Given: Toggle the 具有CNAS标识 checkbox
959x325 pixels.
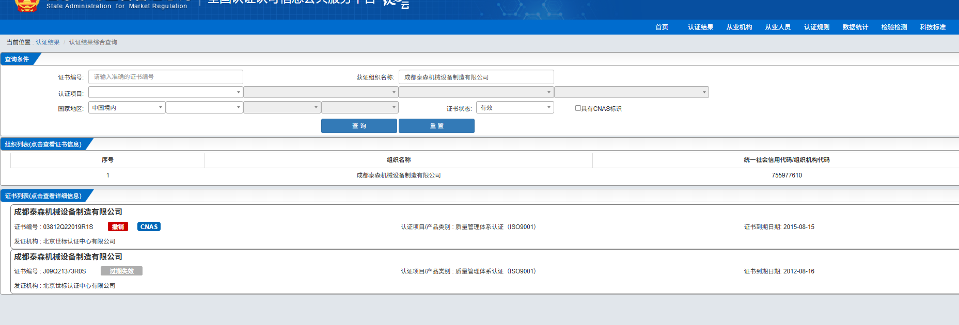Looking at the screenshot, I should 578,108.
